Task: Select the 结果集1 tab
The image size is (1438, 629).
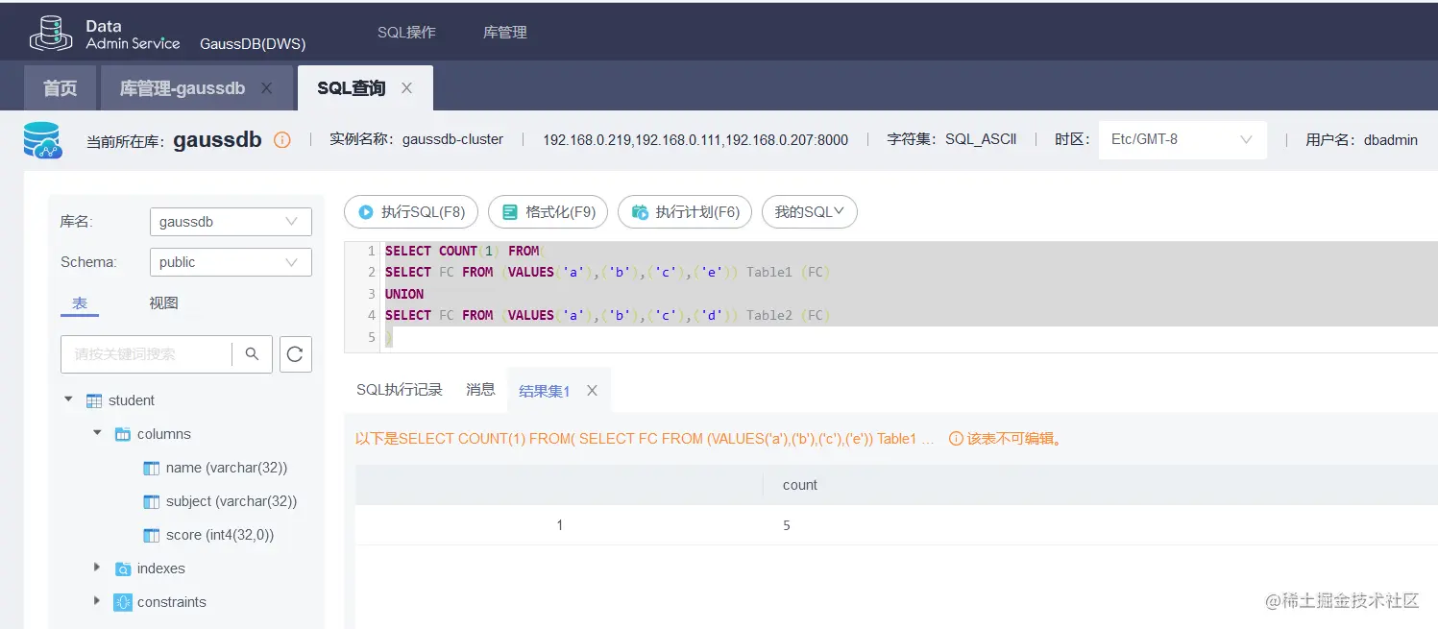Action: point(545,391)
